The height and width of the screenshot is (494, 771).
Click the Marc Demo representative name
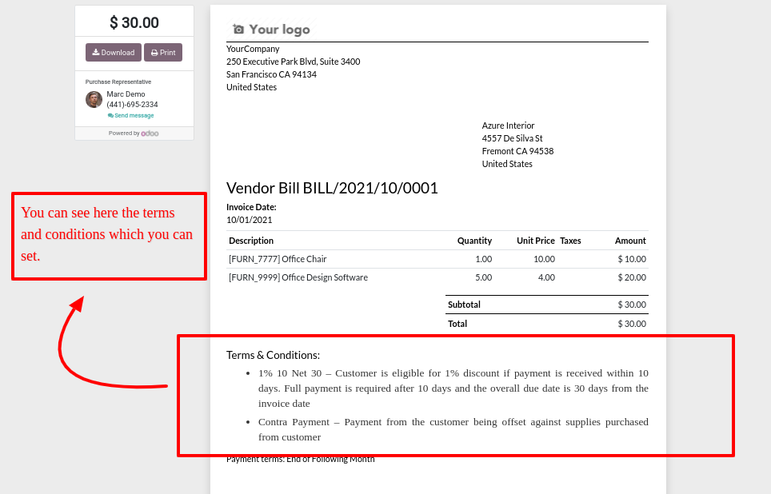(126, 94)
